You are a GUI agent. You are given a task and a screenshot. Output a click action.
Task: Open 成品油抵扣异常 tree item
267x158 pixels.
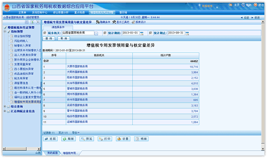(24, 74)
